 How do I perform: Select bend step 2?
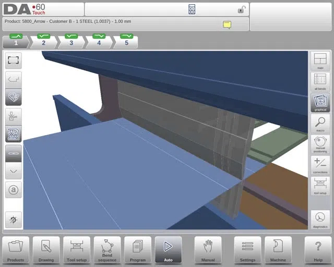(x=44, y=41)
